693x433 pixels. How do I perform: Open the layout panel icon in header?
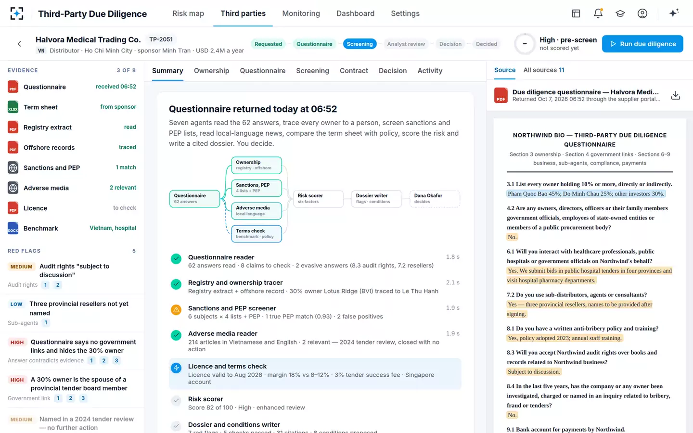pyautogui.click(x=576, y=13)
